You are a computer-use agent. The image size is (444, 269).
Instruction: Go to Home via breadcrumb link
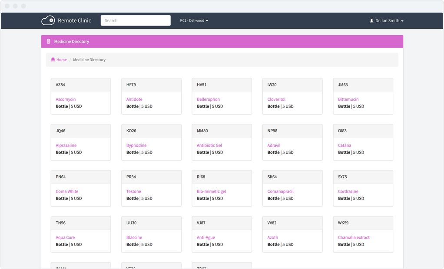click(x=61, y=60)
